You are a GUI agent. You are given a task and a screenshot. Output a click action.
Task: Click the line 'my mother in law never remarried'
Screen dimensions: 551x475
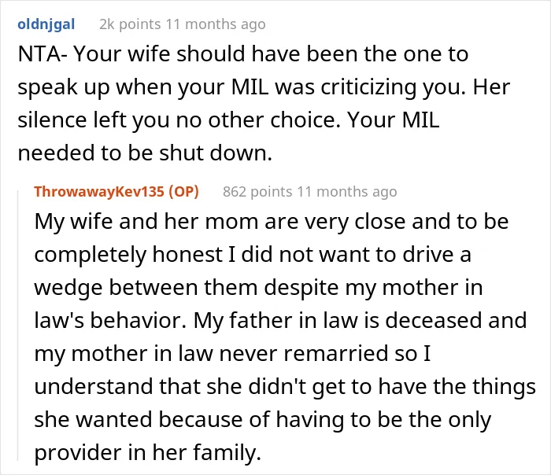(232, 354)
